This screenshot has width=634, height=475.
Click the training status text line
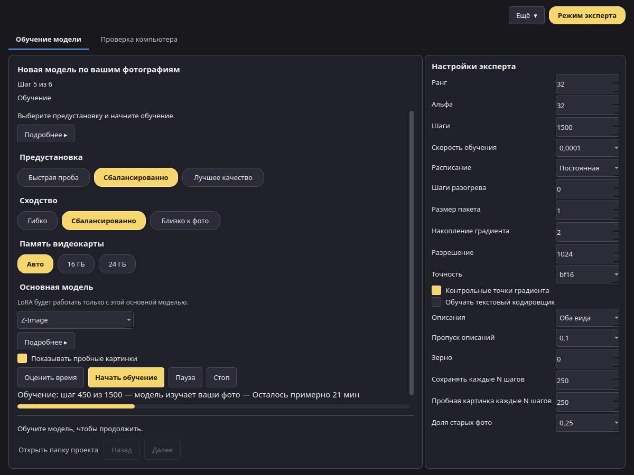[189, 395]
